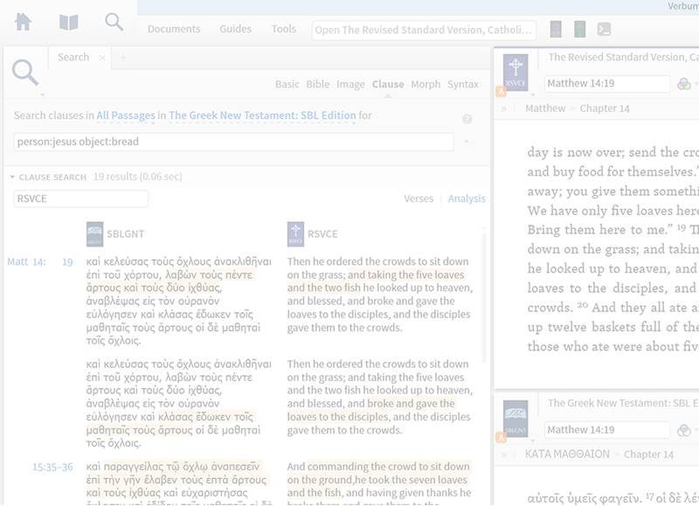699x506 pixels.
Task: Change the All Passages search range
Action: pos(126,115)
